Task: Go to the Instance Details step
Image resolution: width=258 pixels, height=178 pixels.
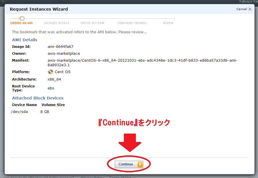Action: click(56, 23)
